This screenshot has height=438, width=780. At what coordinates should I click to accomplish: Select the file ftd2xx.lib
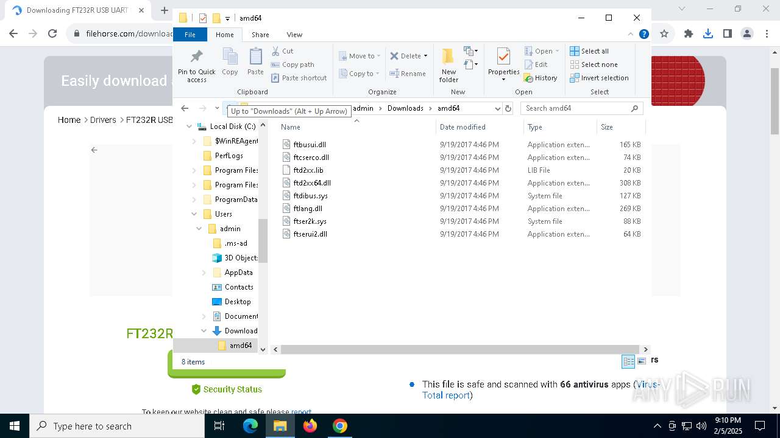click(x=308, y=170)
